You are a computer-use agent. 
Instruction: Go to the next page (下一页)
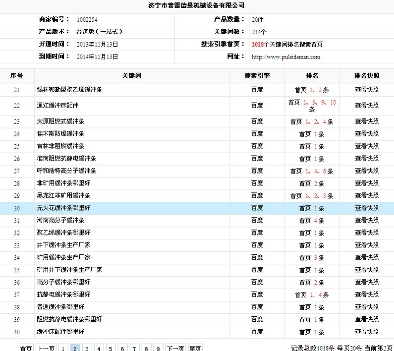[175, 348]
